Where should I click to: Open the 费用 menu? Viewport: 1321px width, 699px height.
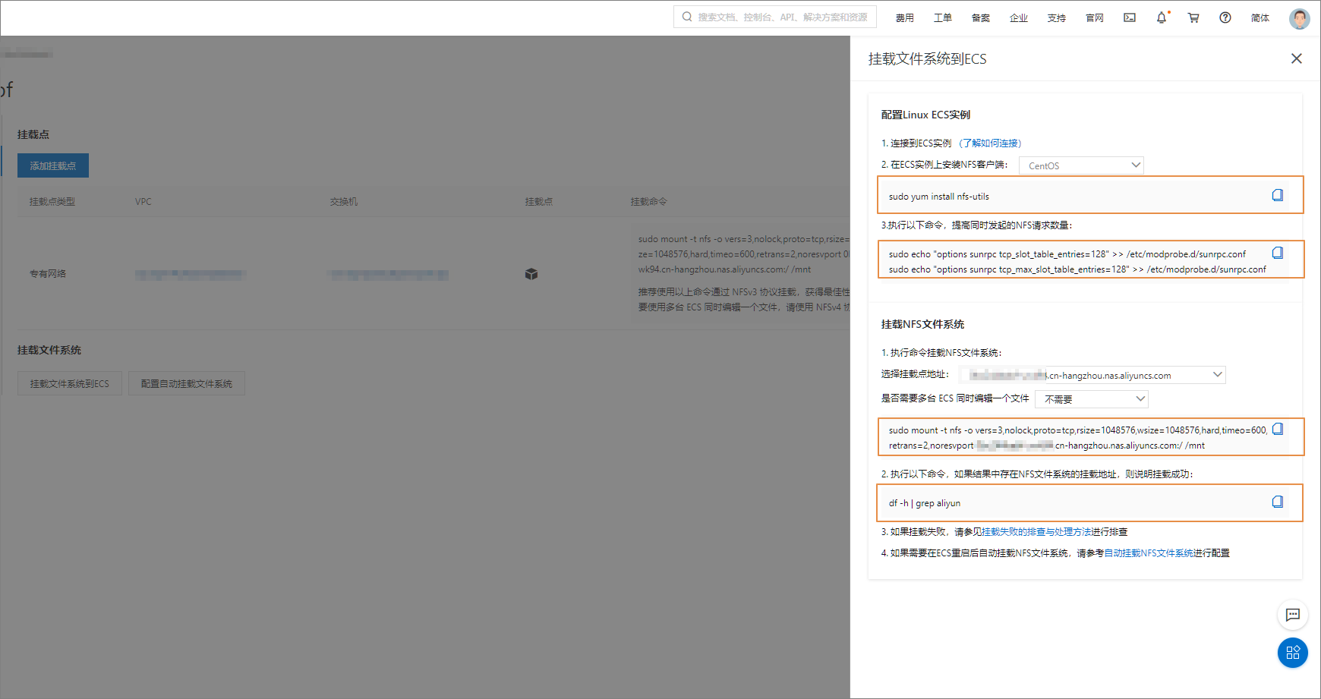[904, 17]
